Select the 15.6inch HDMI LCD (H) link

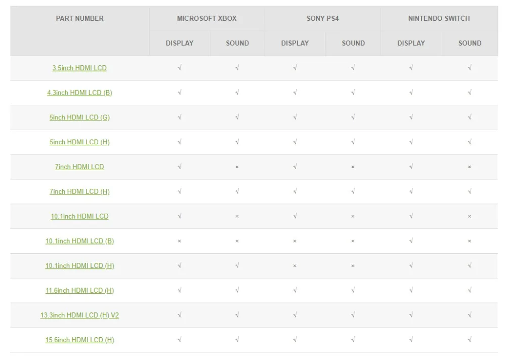79,340
